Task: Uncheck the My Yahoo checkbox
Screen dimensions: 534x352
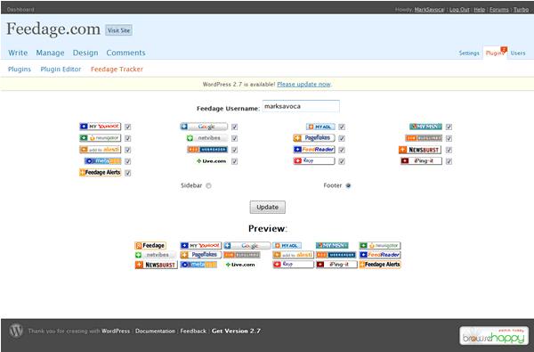Action: tap(127, 127)
